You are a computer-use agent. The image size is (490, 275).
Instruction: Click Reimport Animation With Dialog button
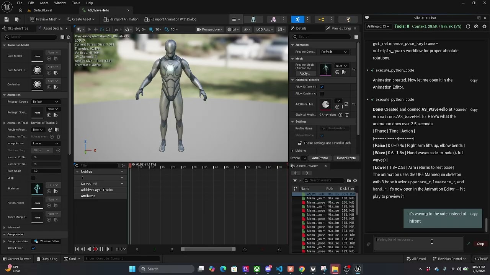[170, 19]
